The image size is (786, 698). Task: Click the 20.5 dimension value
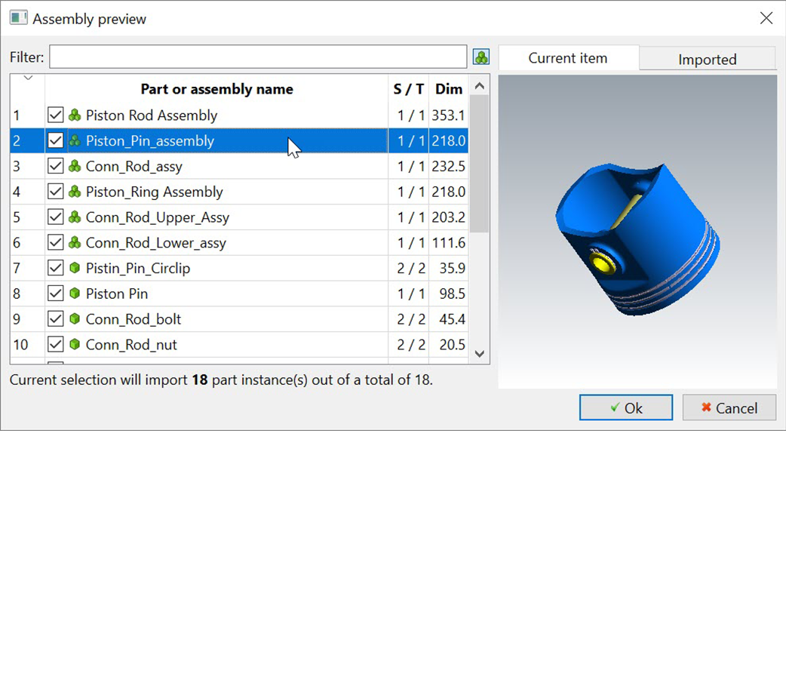coord(453,345)
